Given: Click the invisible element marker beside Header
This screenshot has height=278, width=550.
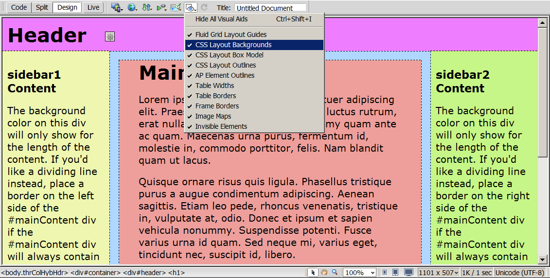Looking at the screenshot, I should [x=110, y=36].
